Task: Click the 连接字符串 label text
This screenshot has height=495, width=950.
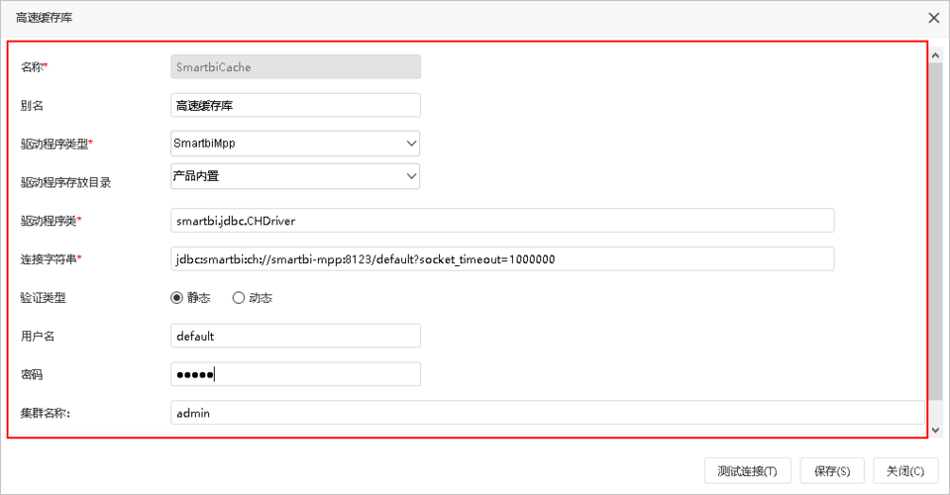Action: coord(49,259)
